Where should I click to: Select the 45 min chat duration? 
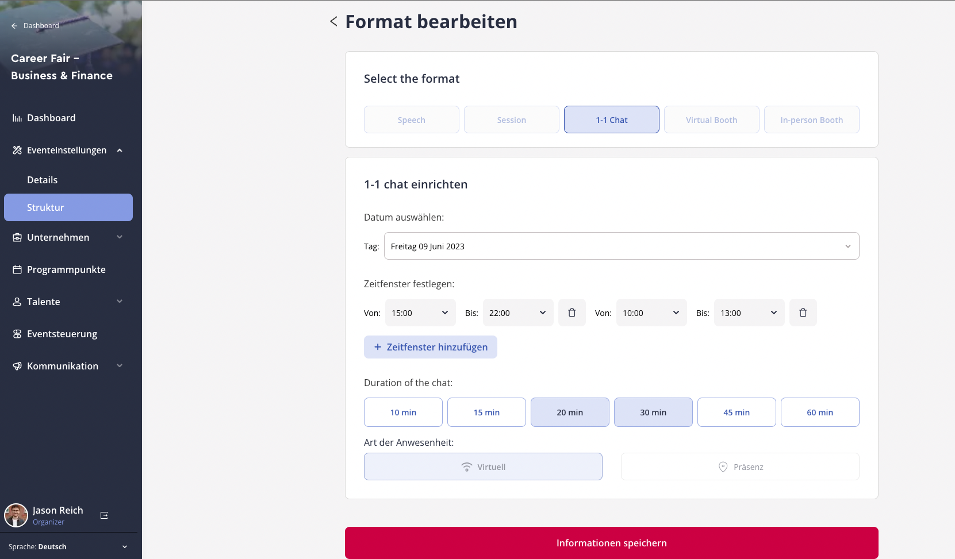[x=736, y=412]
